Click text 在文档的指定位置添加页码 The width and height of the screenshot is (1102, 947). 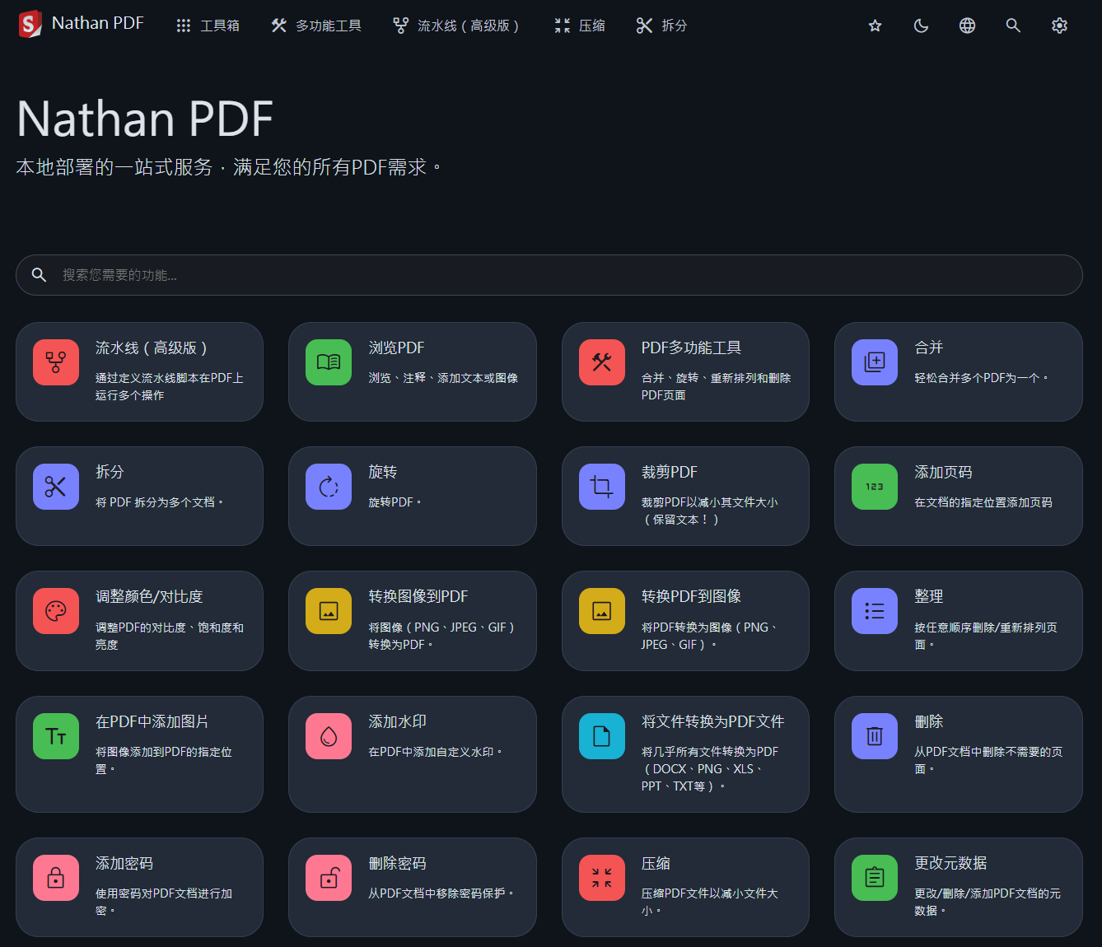pyautogui.click(x=983, y=502)
